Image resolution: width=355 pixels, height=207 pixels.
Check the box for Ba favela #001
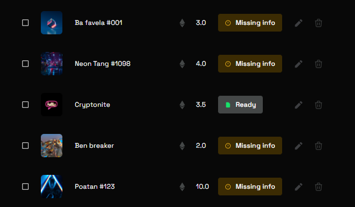(25, 23)
